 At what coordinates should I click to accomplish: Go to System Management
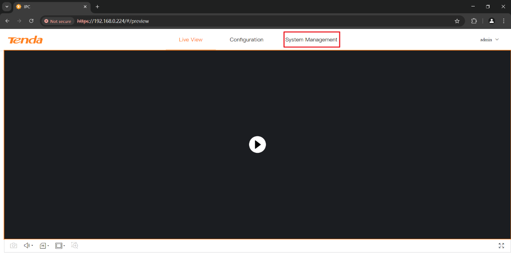[x=311, y=40]
